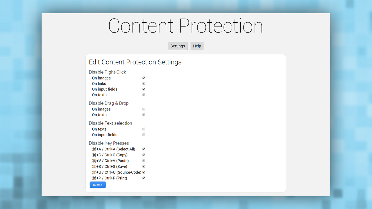Check On input fields under Disable Text selection

144,134
